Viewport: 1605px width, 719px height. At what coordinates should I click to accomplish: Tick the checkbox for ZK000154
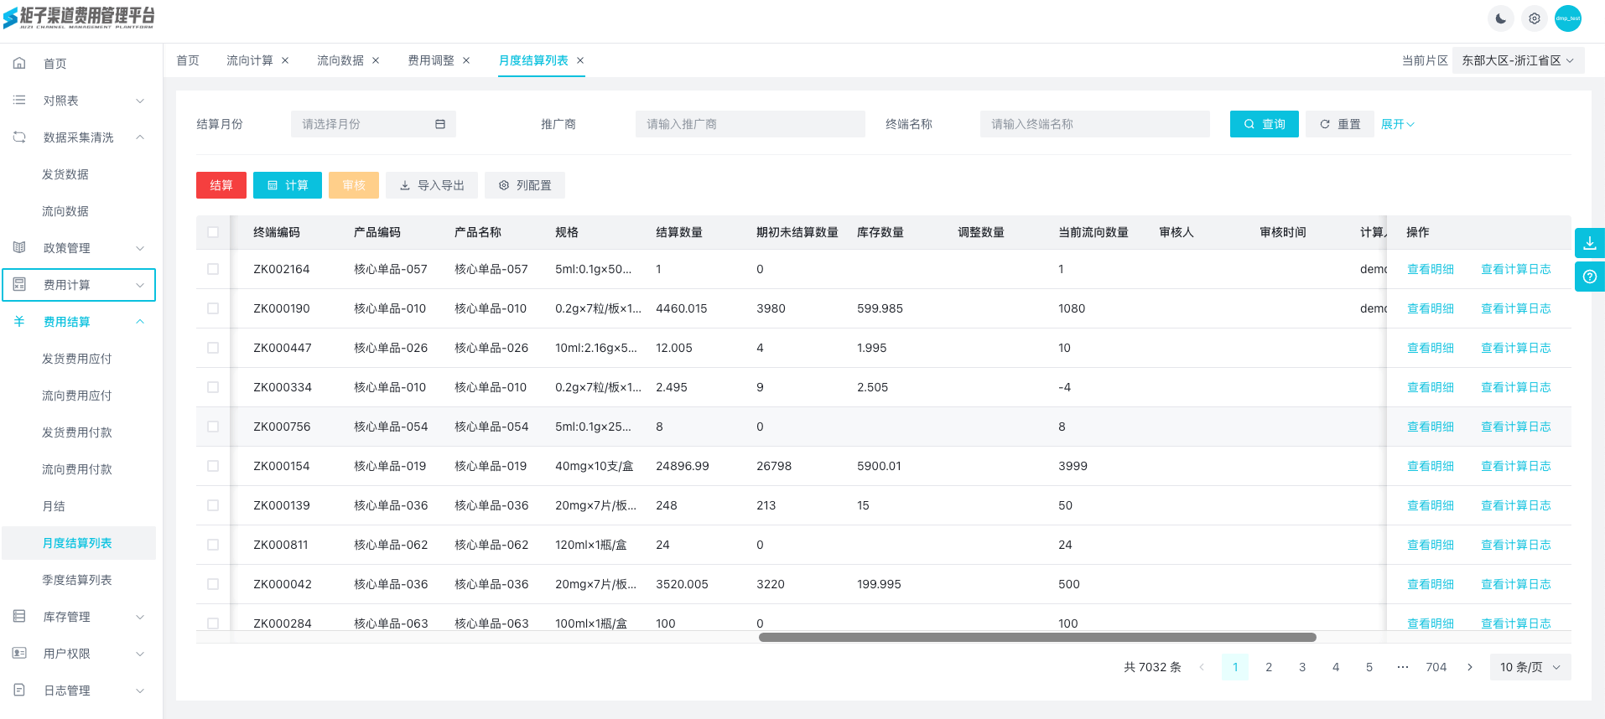click(x=213, y=466)
